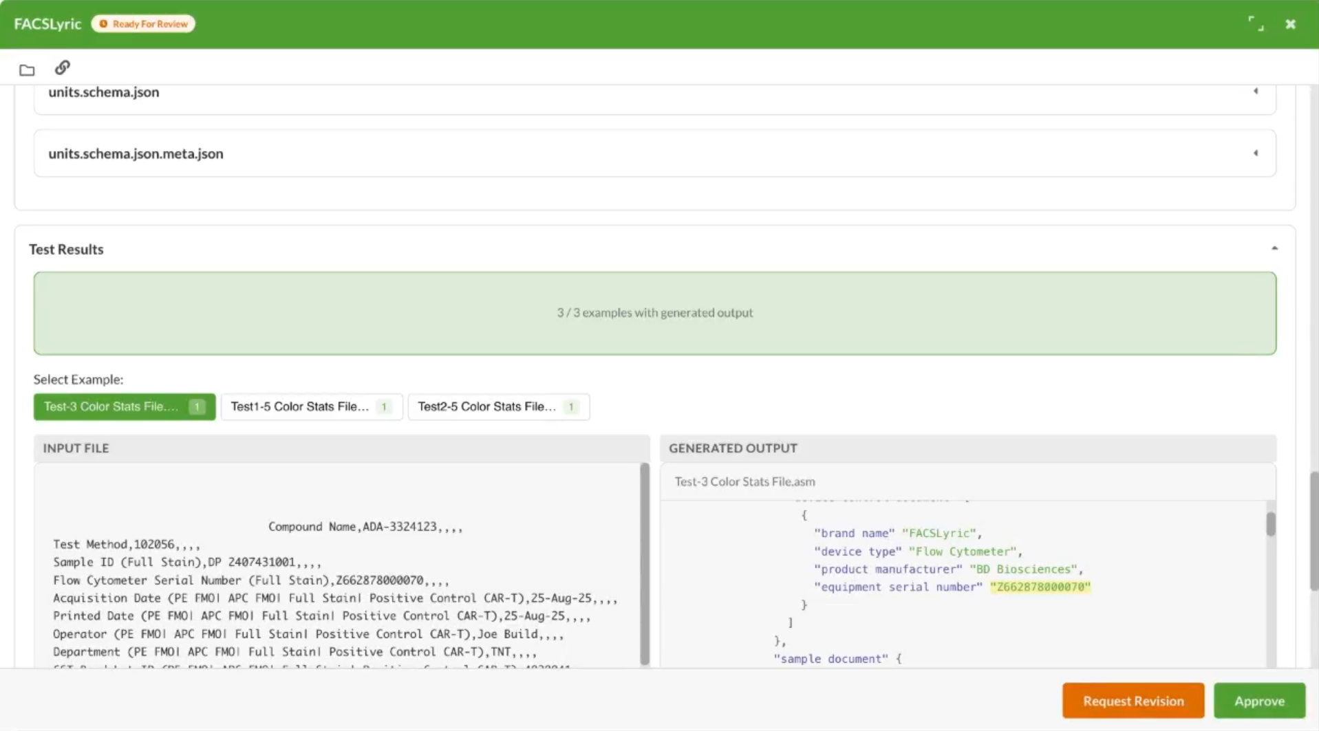Screen dimensions: 1319x731
Task: Click the link chain icon
Action: point(63,67)
